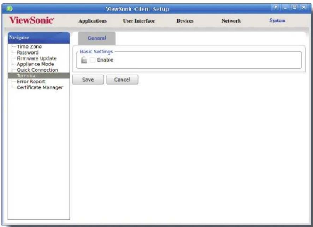Viewport: 313px width, 227px height.
Task: Click the Enable label text
Action: pyautogui.click(x=105, y=60)
